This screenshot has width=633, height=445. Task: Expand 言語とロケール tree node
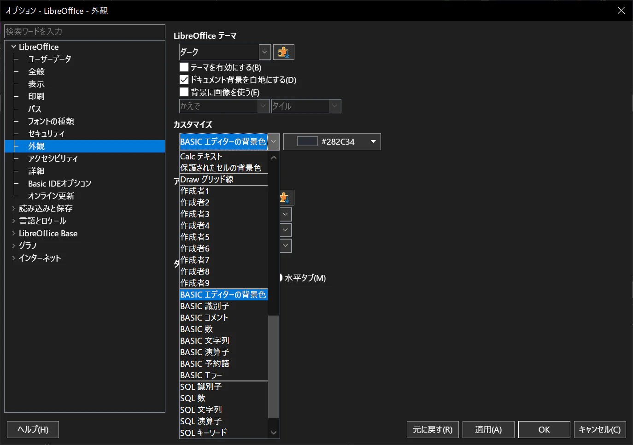point(14,221)
